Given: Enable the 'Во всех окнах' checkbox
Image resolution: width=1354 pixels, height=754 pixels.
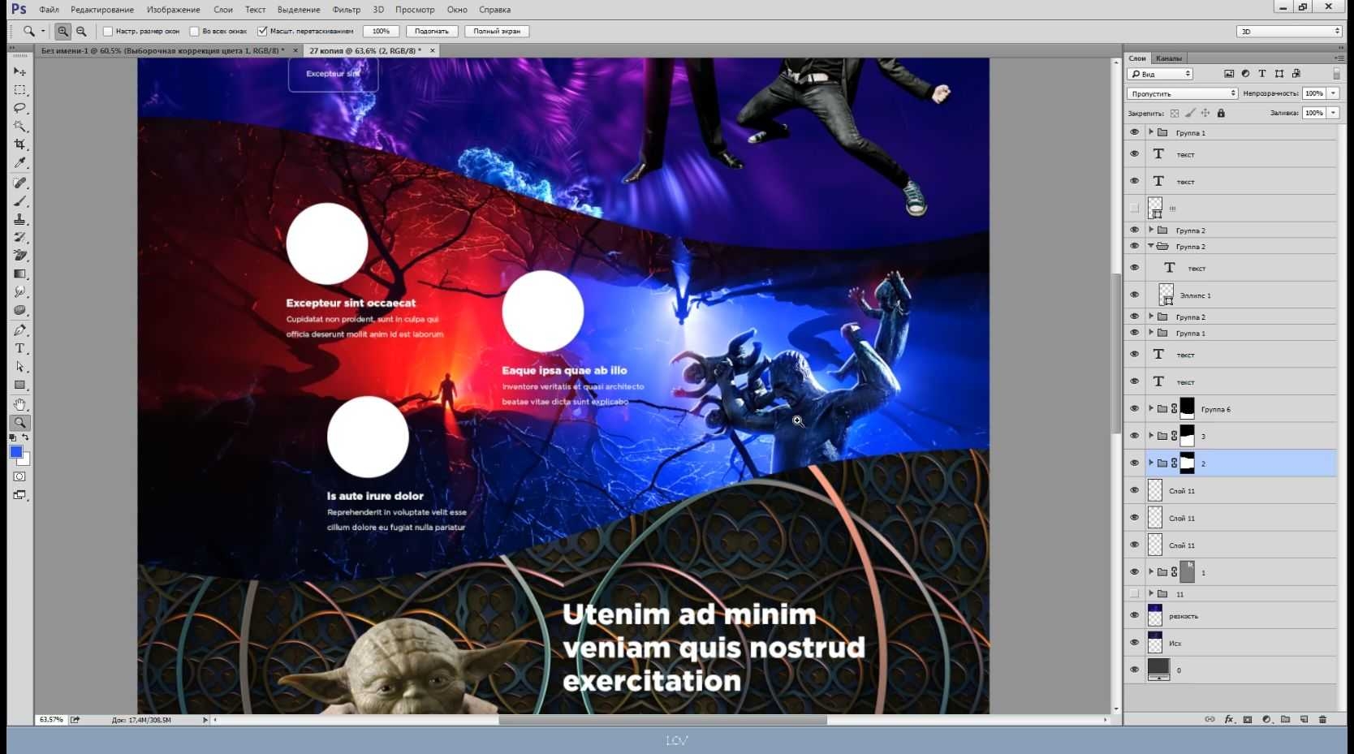Looking at the screenshot, I should [x=194, y=32].
